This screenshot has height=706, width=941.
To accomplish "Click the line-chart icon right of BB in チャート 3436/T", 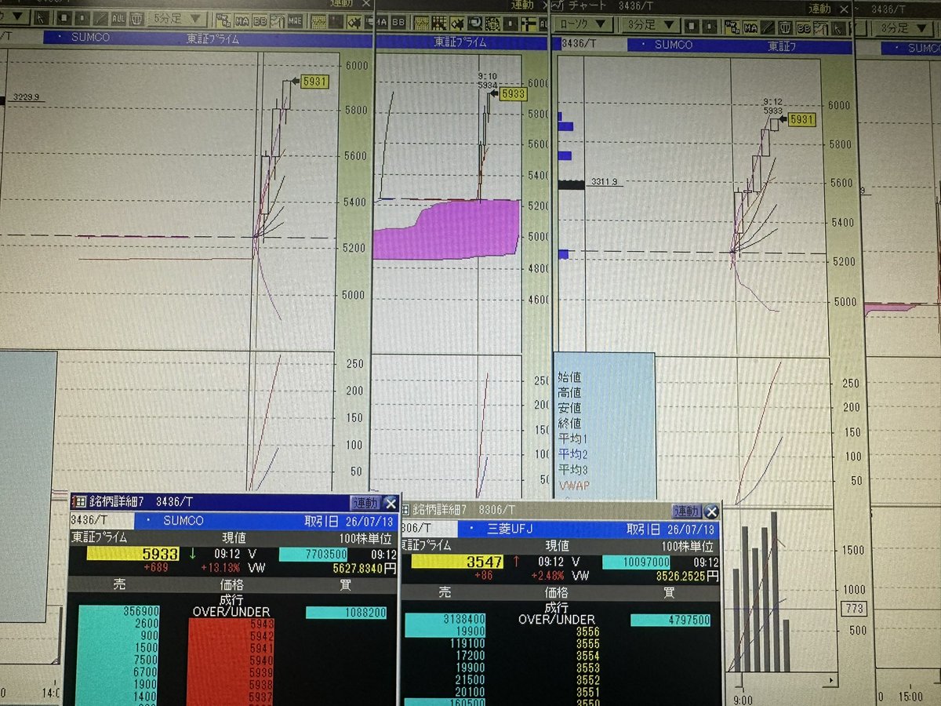I will click(x=820, y=28).
